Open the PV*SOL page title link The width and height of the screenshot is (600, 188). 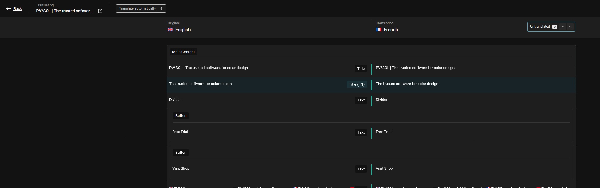point(64,11)
